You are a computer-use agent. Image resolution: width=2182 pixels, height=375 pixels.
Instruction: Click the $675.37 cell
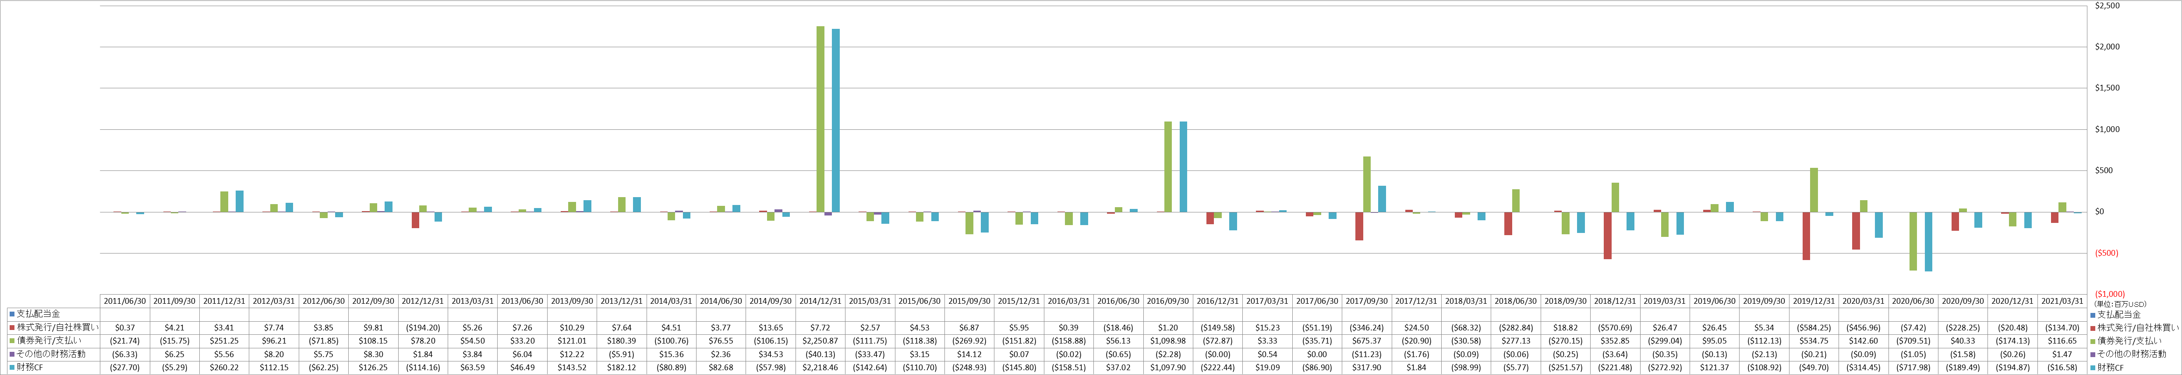[1366, 341]
